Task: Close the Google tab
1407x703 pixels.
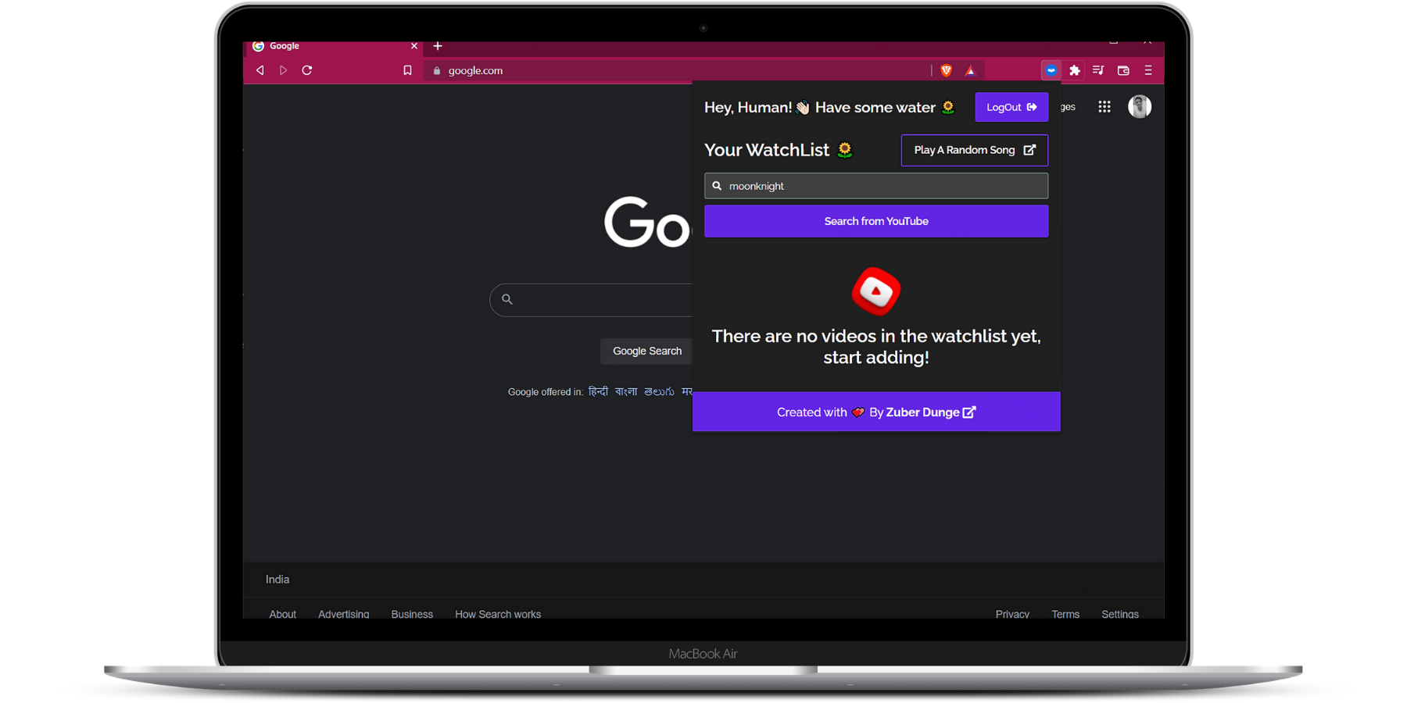Action: pyautogui.click(x=414, y=46)
